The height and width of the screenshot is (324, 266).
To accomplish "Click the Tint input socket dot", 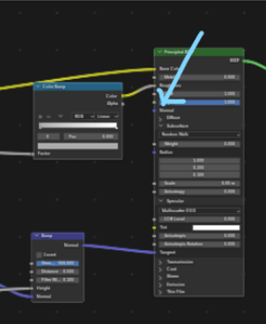I will [x=154, y=227].
